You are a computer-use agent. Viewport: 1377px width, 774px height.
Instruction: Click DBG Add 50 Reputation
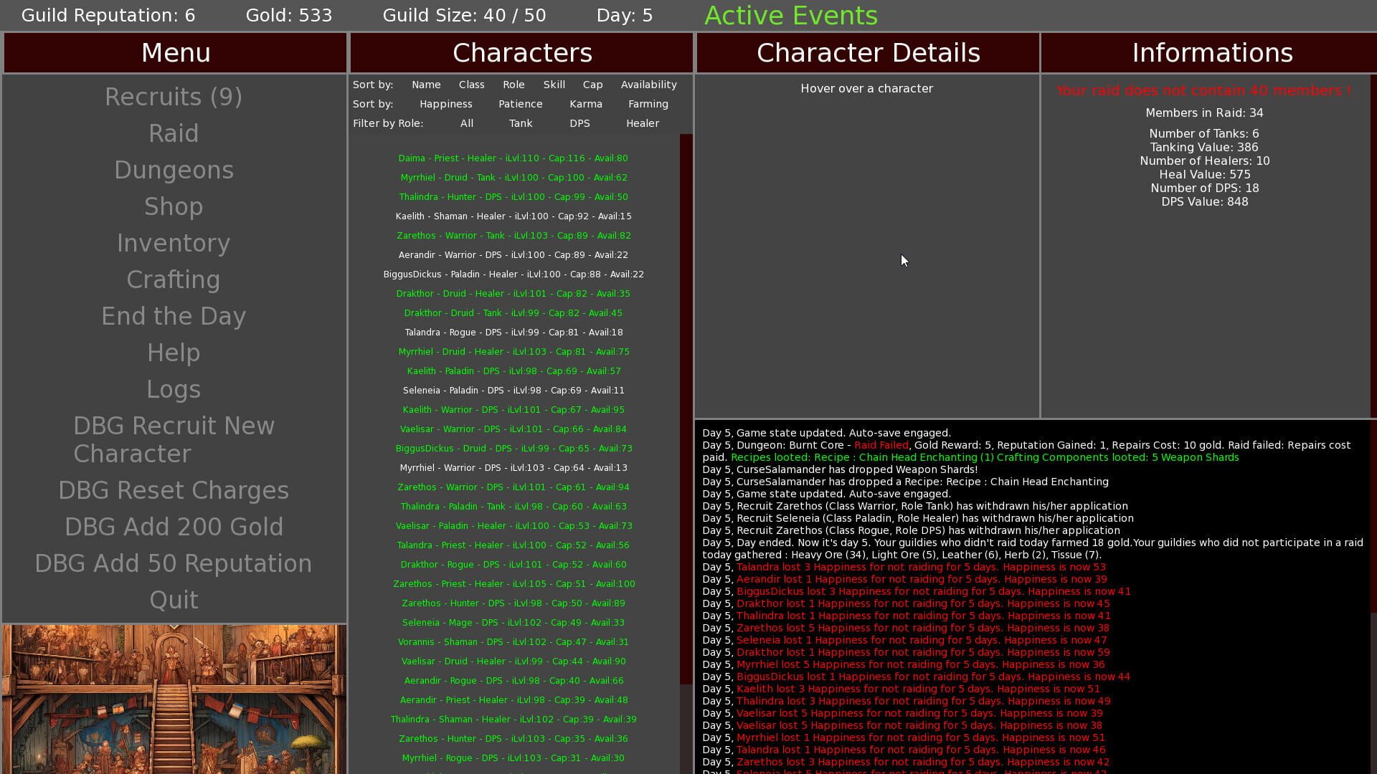coord(174,563)
